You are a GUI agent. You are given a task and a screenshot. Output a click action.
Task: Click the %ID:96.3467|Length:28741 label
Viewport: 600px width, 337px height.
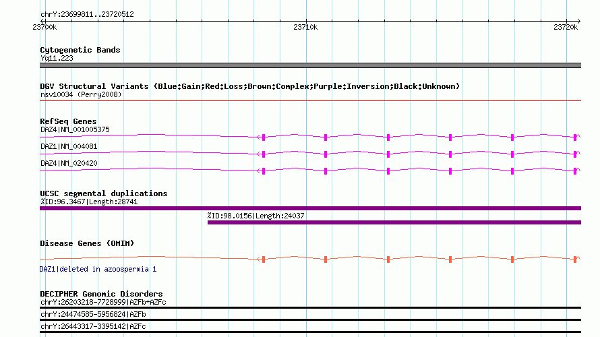point(89,202)
